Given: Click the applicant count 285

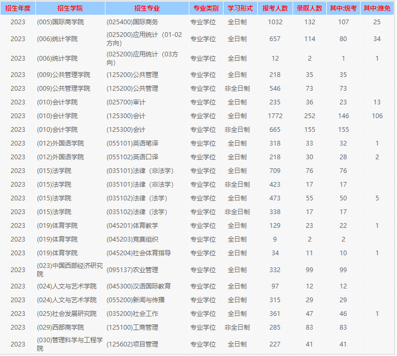Looking at the screenshot, I should click(275, 328).
